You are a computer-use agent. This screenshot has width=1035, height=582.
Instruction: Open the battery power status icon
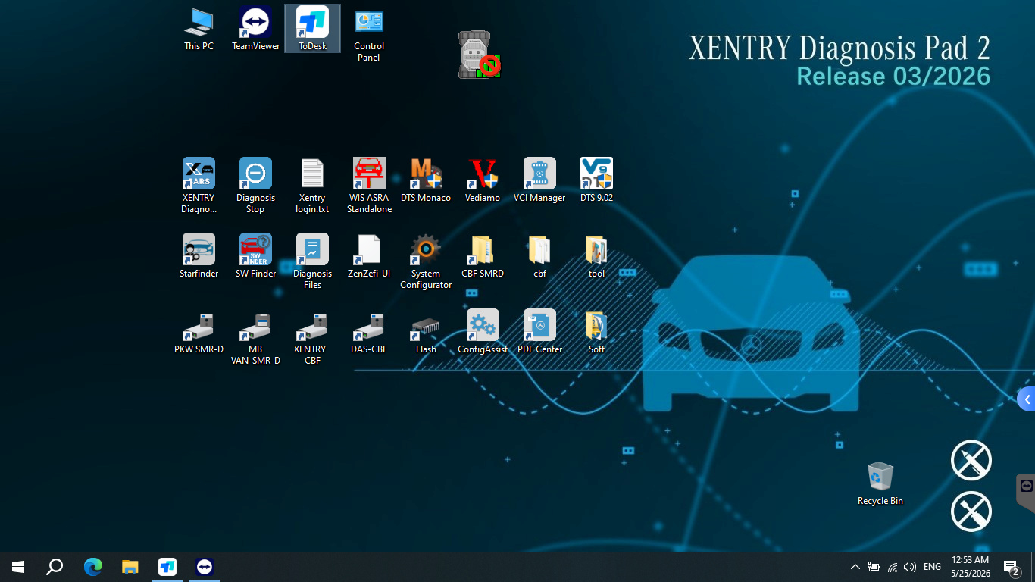pos(874,567)
